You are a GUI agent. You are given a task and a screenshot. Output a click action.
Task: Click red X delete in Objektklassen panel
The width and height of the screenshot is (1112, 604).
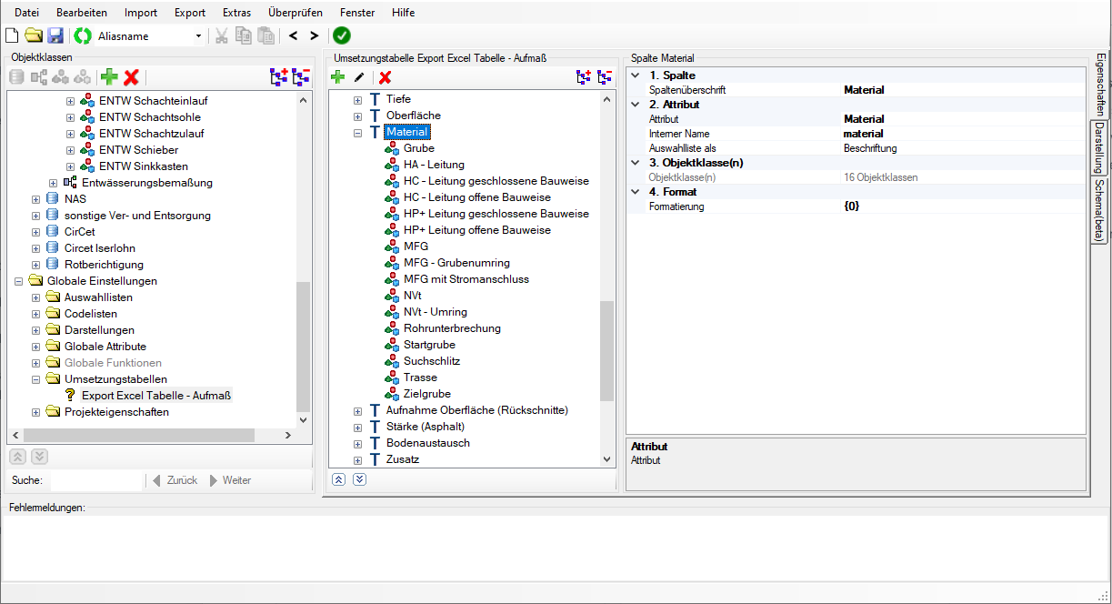tap(131, 77)
